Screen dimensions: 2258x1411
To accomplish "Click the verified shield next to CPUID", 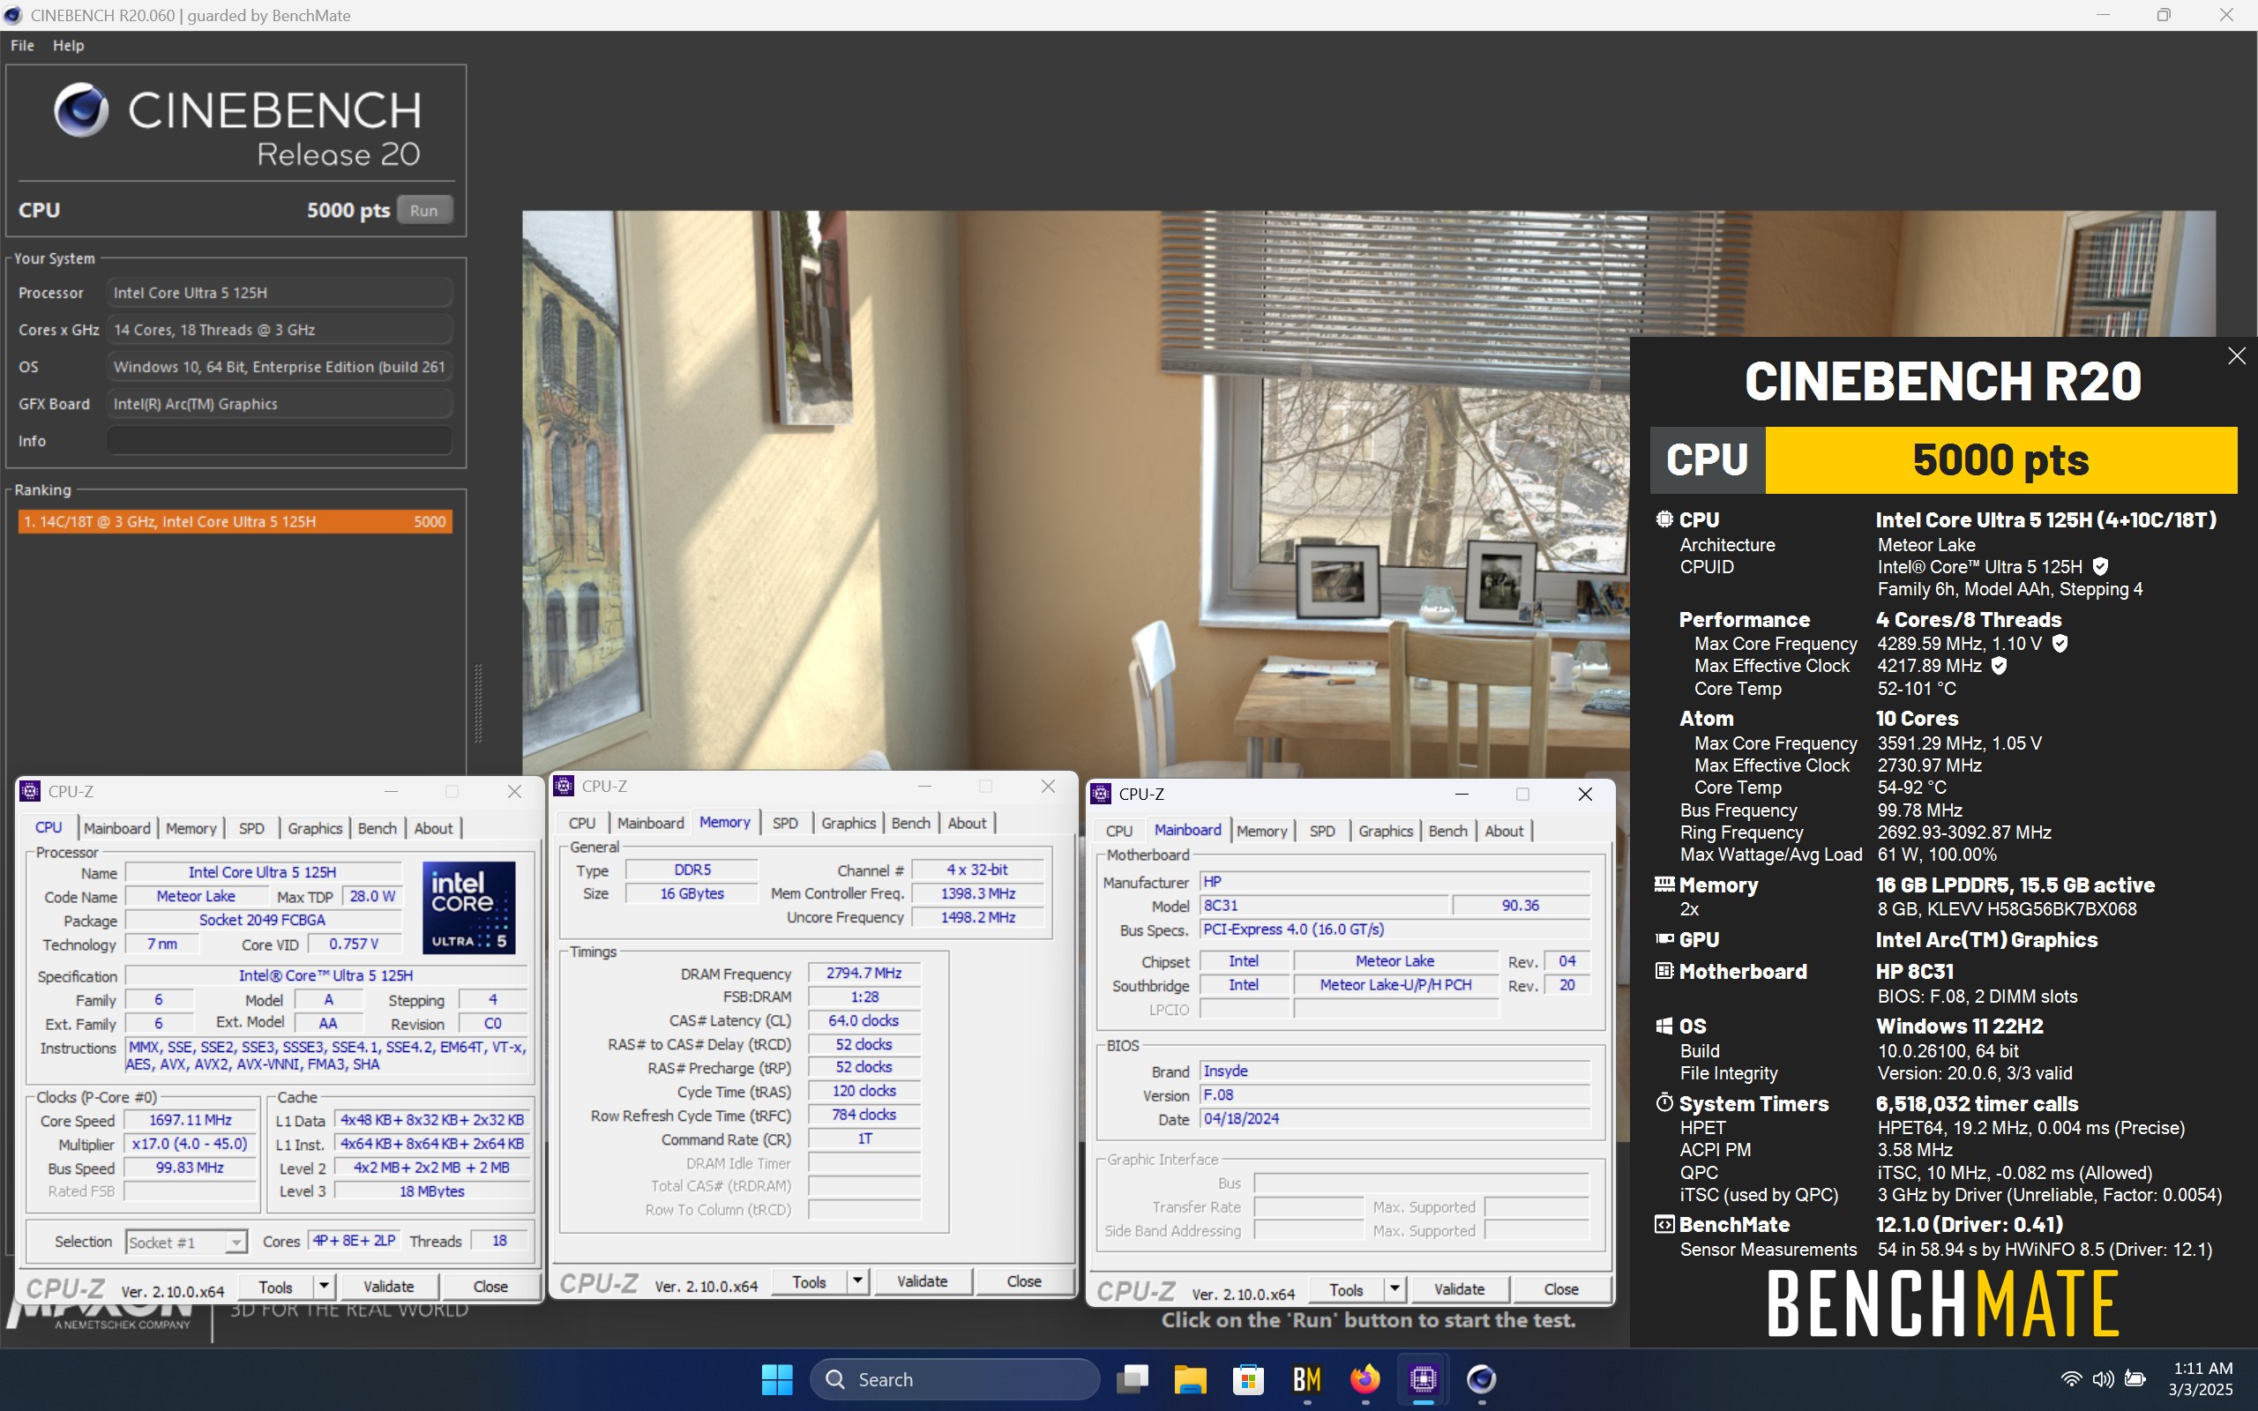I will pos(2100,566).
